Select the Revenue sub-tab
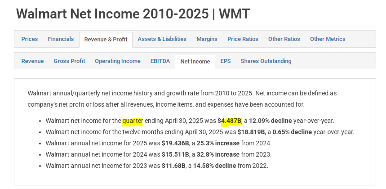This screenshot has width=386, height=189. (32, 61)
